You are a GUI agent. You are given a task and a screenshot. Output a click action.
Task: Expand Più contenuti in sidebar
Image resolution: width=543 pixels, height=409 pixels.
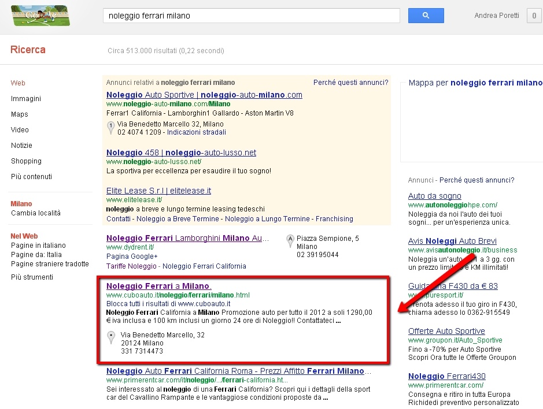[x=31, y=176]
